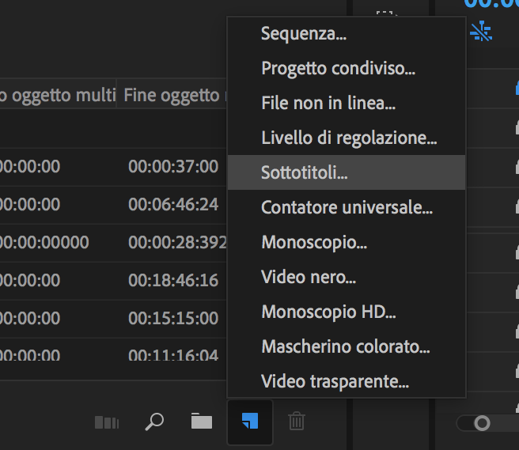
Task: Choose Video trasparente…
Action: click(x=335, y=382)
